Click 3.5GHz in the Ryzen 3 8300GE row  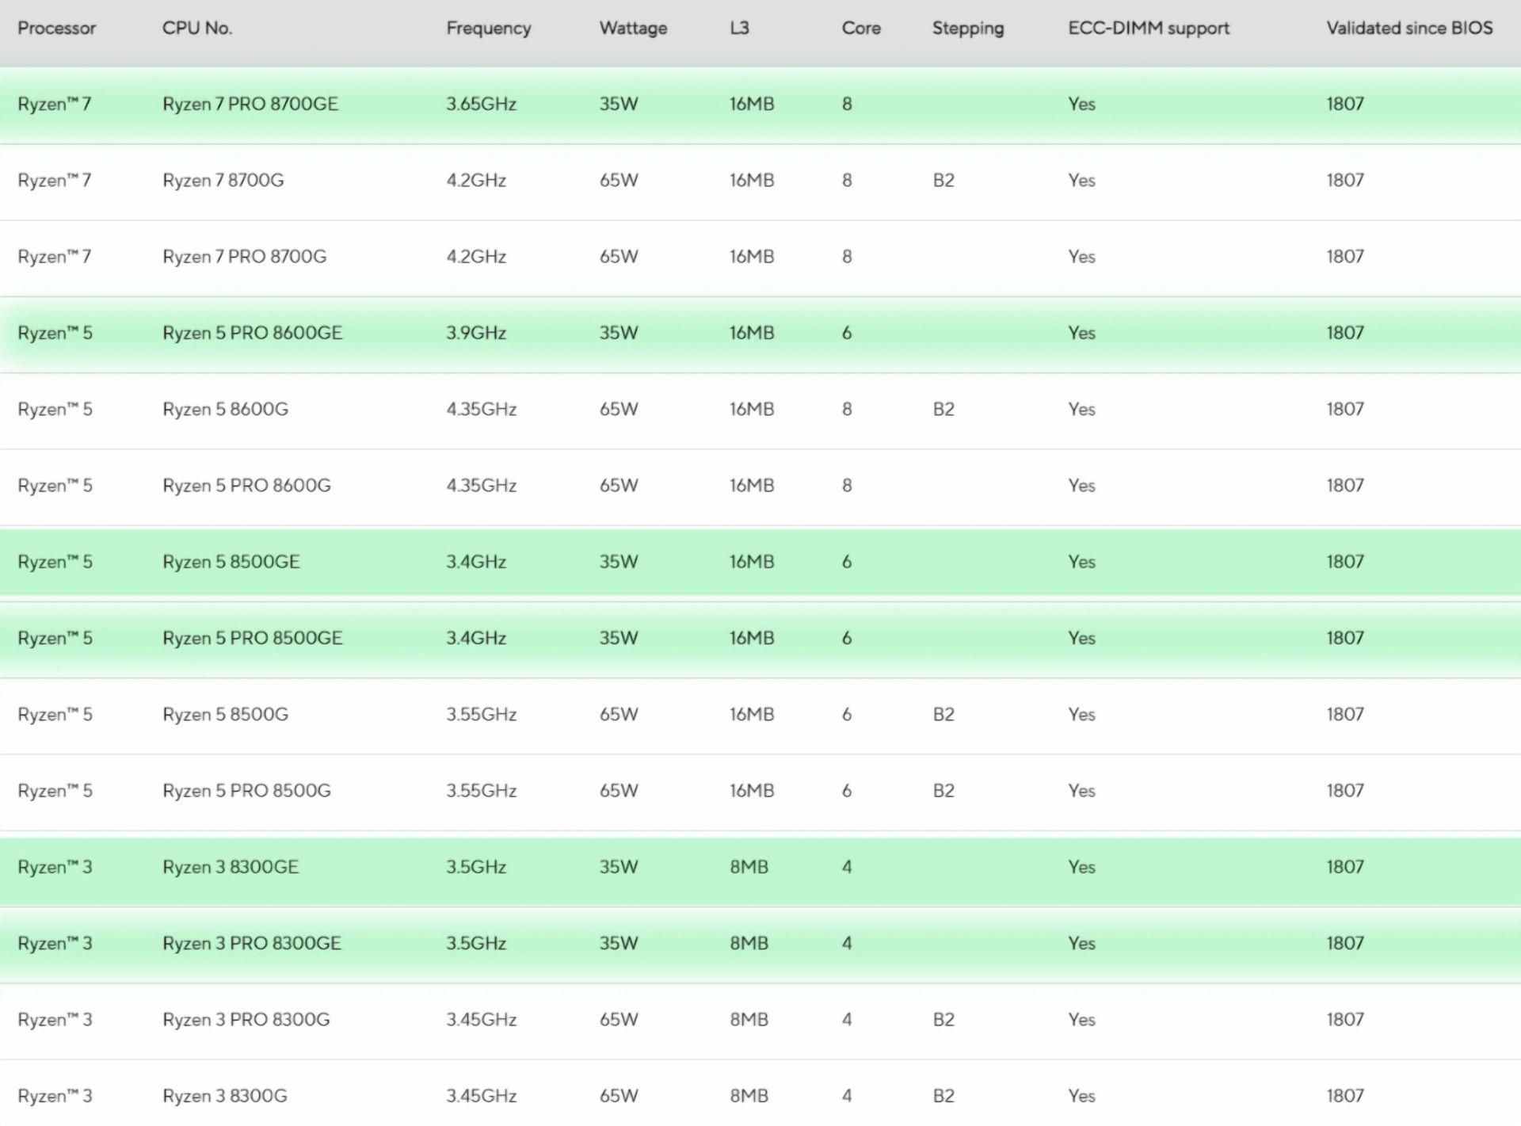pyautogui.click(x=476, y=868)
